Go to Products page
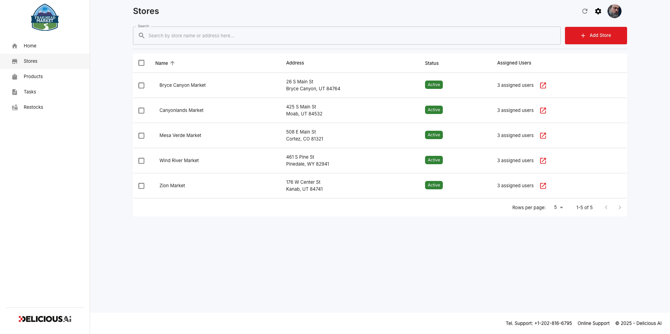This screenshot has height=334, width=670. (45, 77)
